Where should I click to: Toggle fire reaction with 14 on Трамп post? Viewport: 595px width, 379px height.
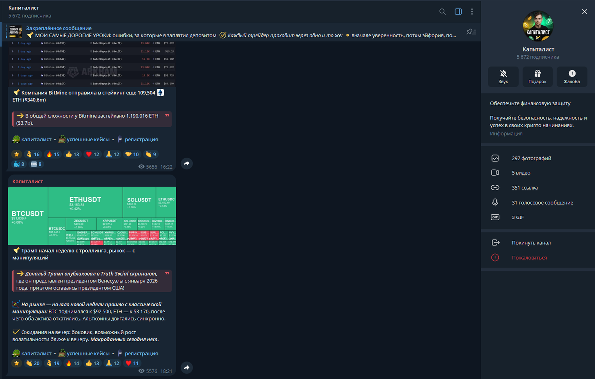tap(72, 363)
